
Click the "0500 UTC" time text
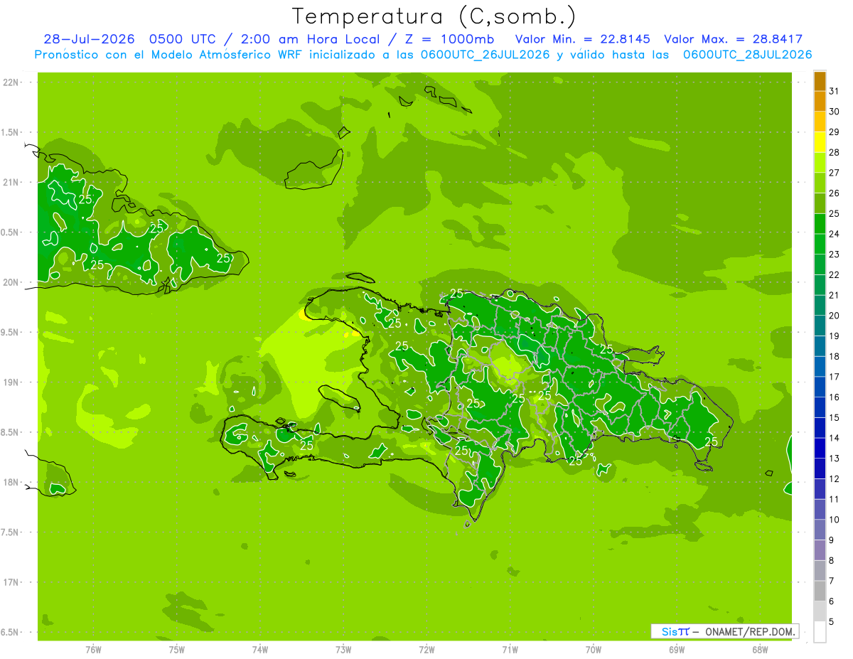pos(183,39)
